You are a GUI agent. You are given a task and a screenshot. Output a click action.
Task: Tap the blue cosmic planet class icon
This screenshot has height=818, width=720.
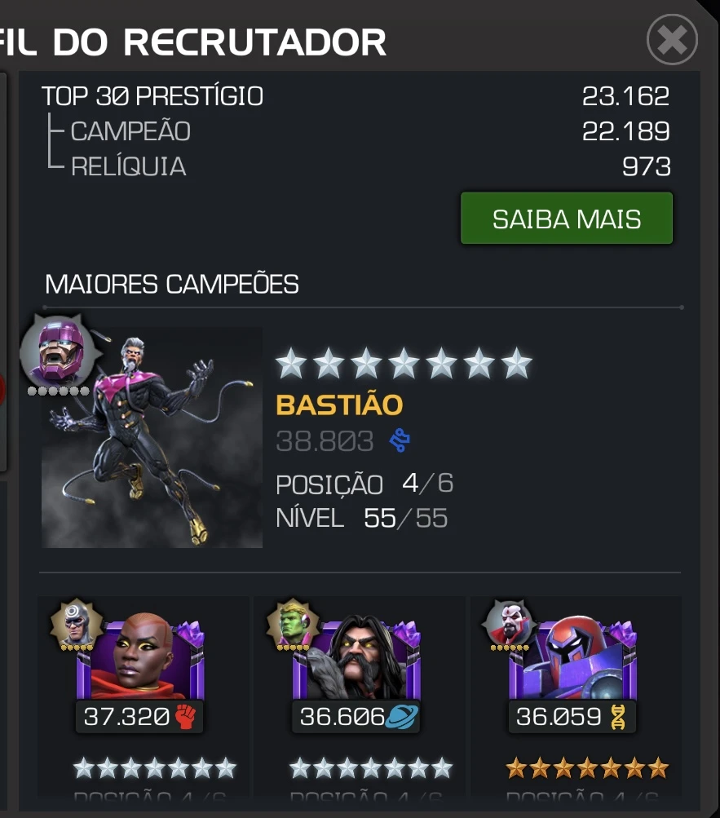[402, 717]
